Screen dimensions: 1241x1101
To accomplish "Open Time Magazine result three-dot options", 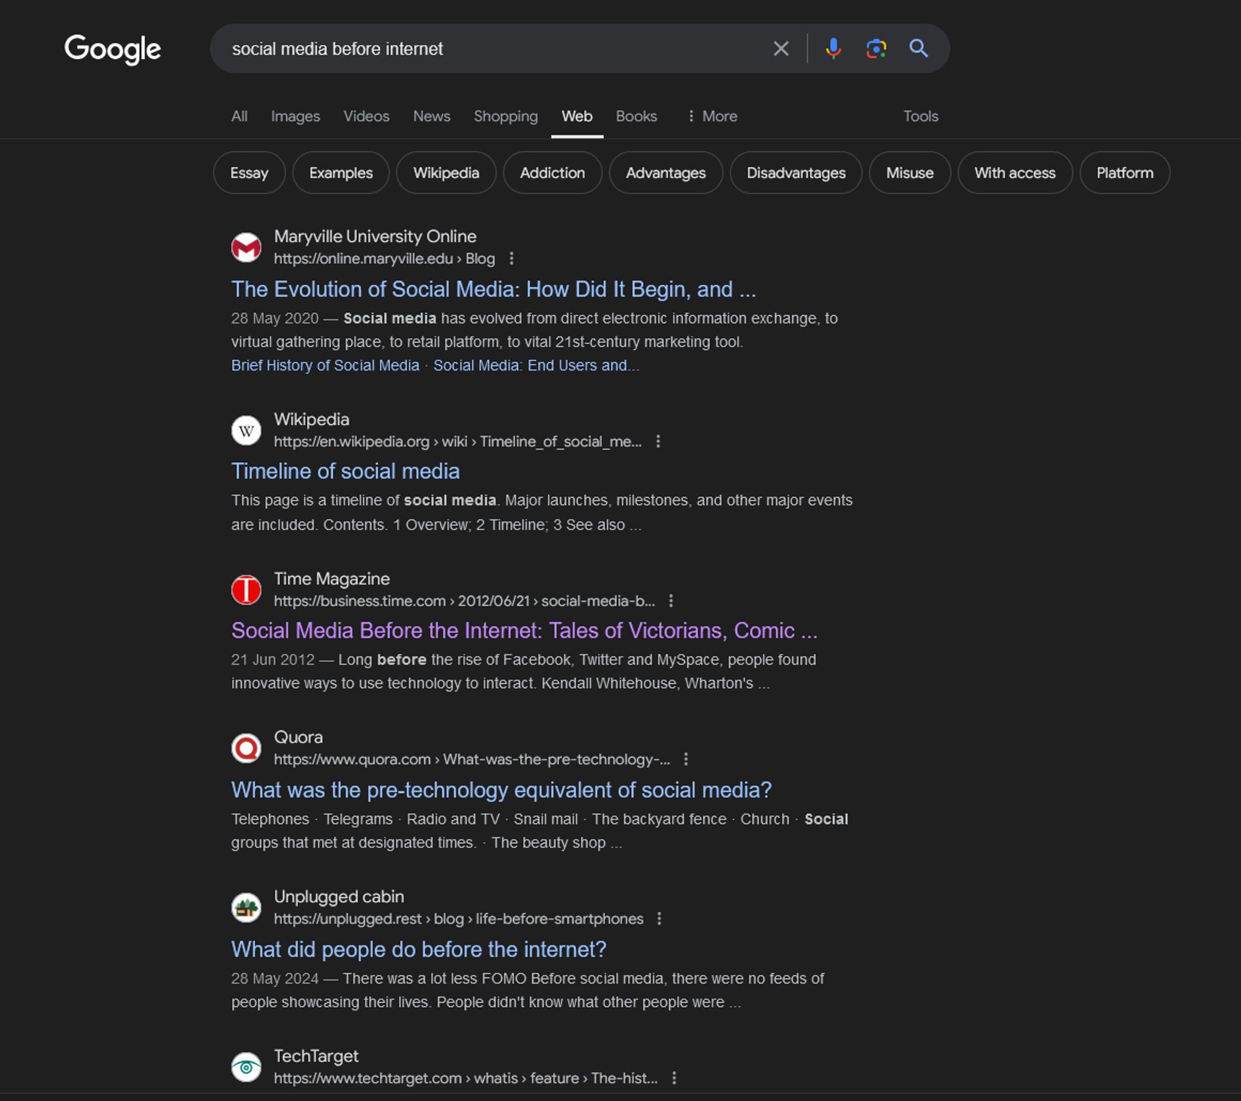I will [x=671, y=601].
